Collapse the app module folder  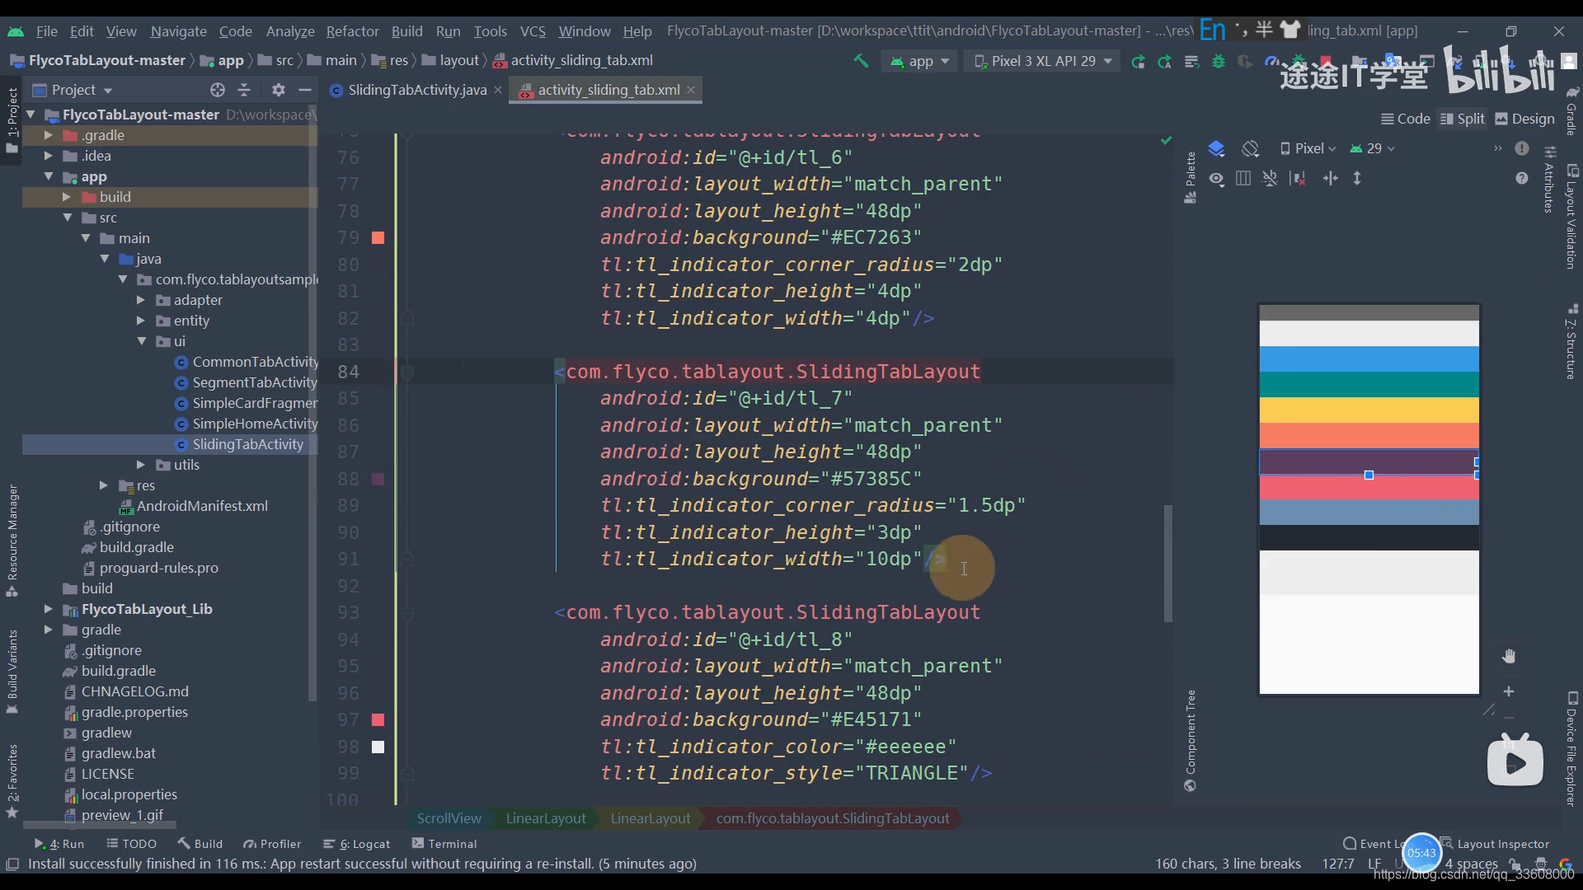pyautogui.click(x=48, y=176)
